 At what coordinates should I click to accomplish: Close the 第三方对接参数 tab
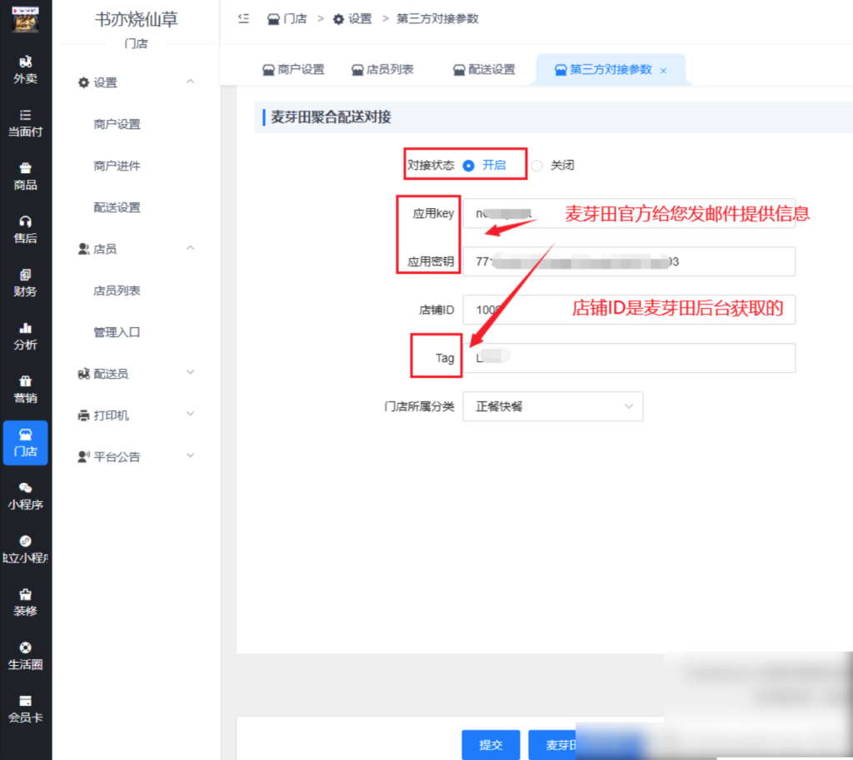pos(663,71)
